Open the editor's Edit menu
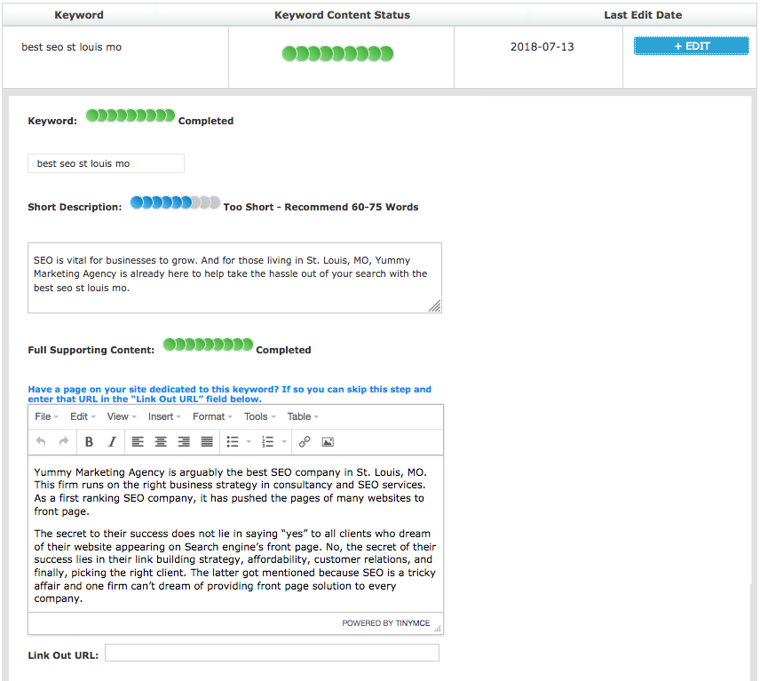Screen dimensions: 760x681 coord(83,416)
